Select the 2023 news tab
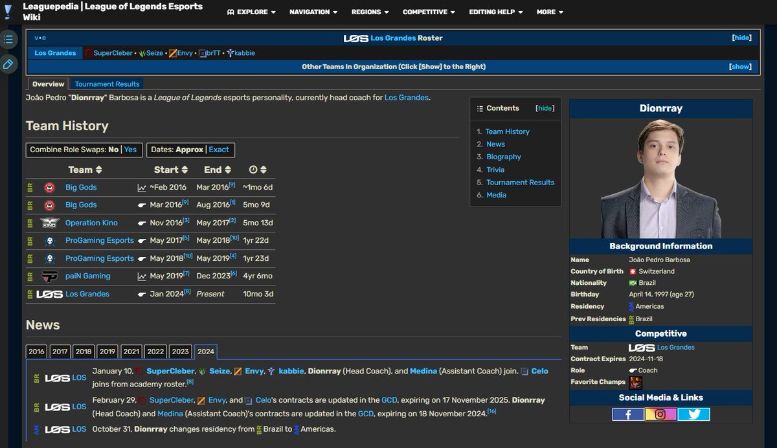Image resolution: width=777 pixels, height=448 pixels. tap(181, 352)
